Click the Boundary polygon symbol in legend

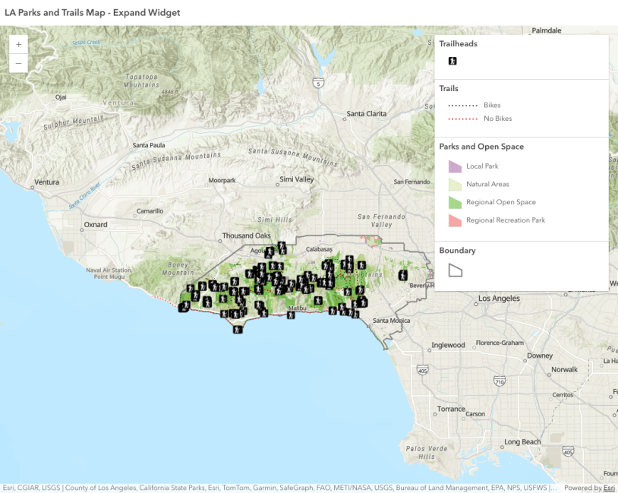[x=455, y=270]
